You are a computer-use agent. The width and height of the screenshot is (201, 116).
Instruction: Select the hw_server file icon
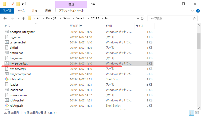click(x=7, y=58)
